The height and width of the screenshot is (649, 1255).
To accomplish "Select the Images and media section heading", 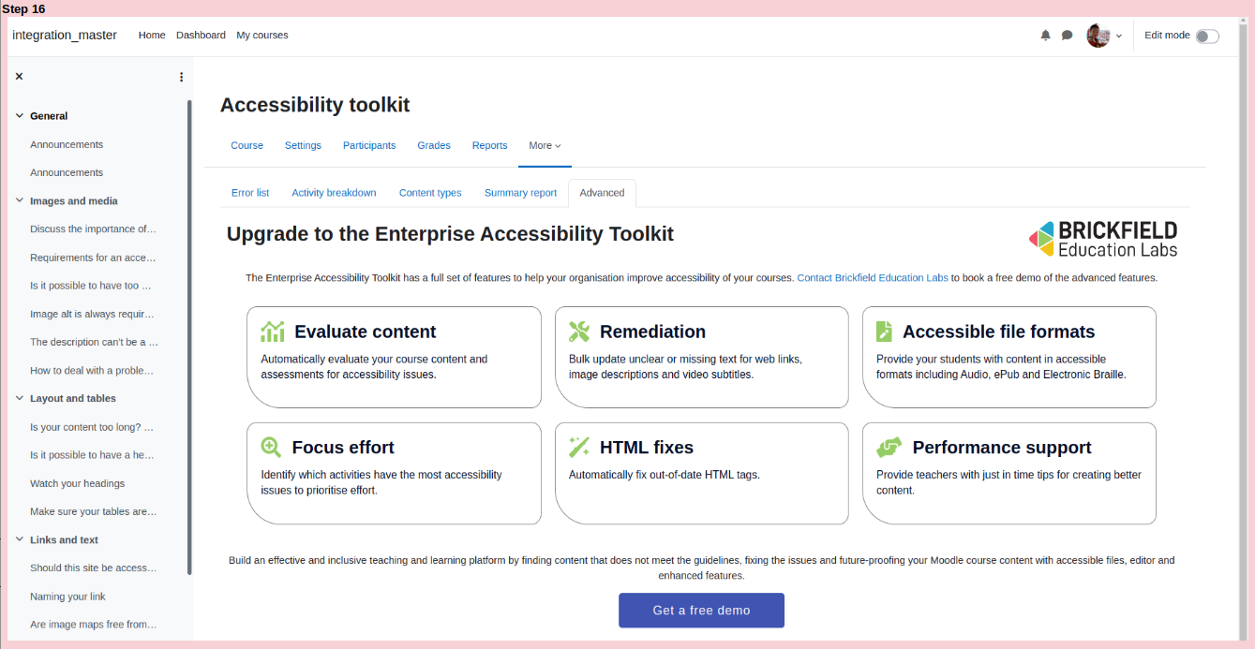I will [74, 200].
